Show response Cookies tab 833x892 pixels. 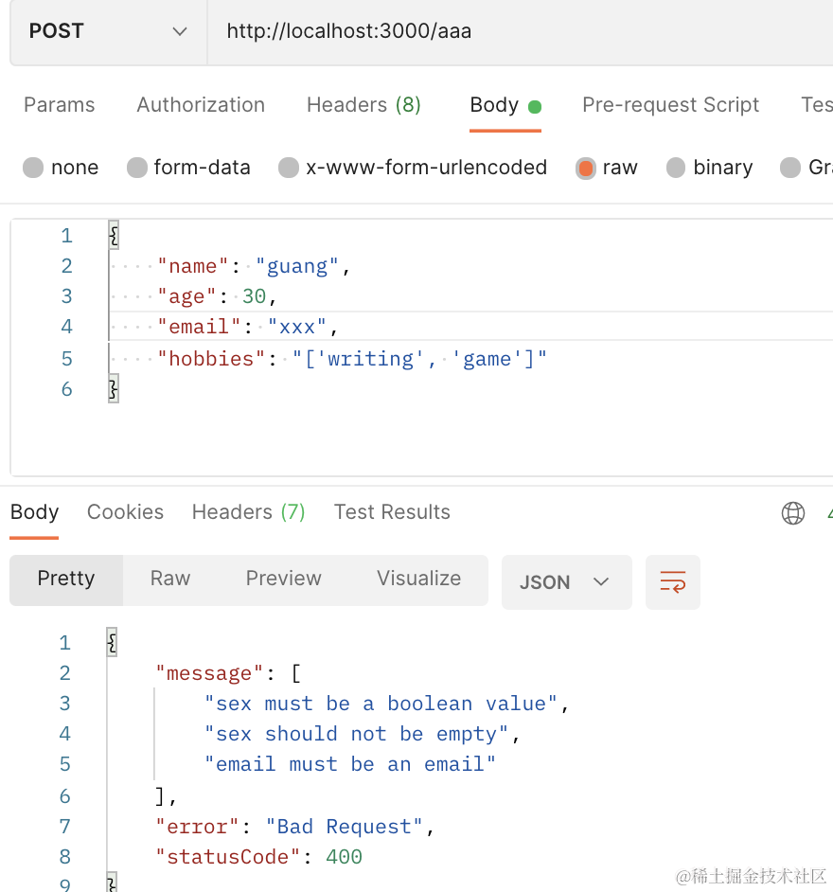[125, 512]
